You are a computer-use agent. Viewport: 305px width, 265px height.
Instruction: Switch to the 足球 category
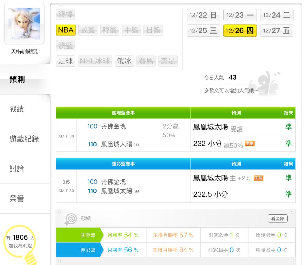click(66, 61)
